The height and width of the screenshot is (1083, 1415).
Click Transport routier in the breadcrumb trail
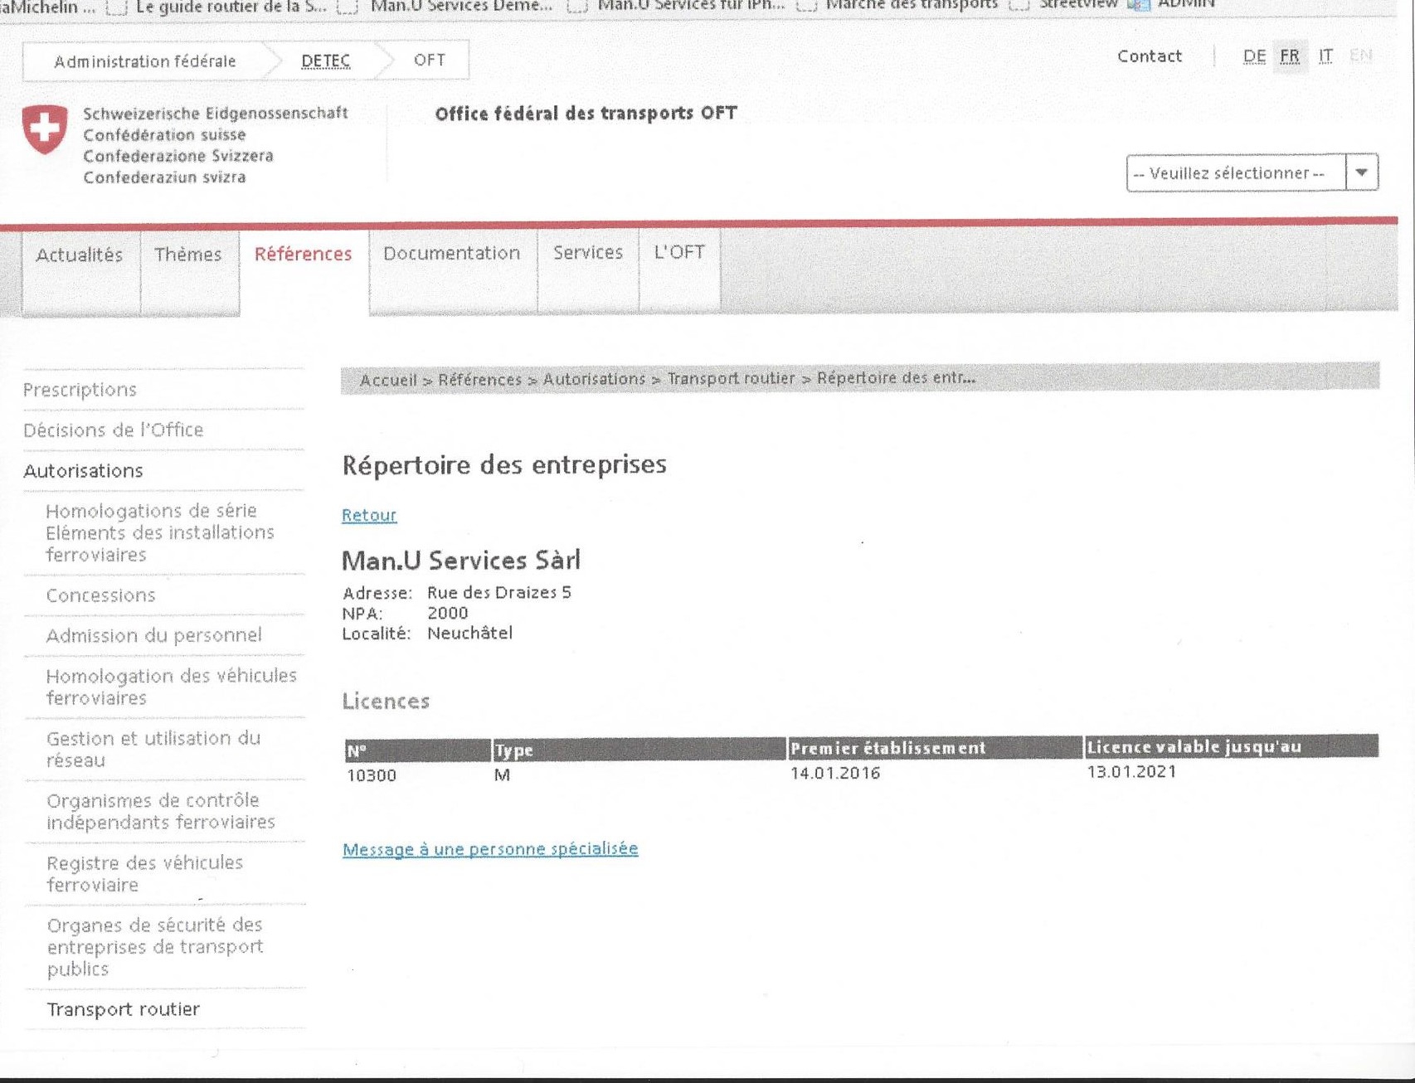point(731,379)
